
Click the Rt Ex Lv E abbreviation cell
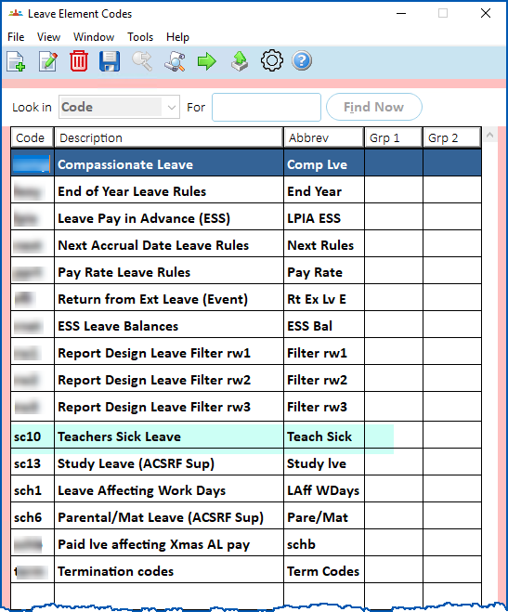tap(324, 299)
